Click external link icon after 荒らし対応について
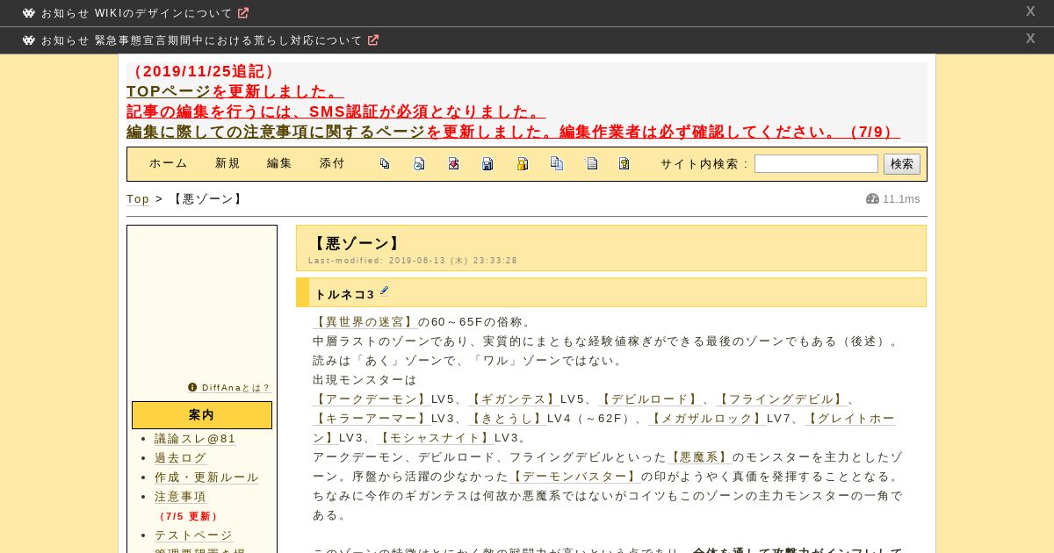 373,40
